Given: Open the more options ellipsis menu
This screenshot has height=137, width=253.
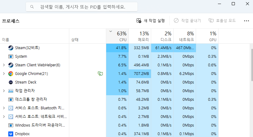Looking at the screenshot, I should [246, 21].
